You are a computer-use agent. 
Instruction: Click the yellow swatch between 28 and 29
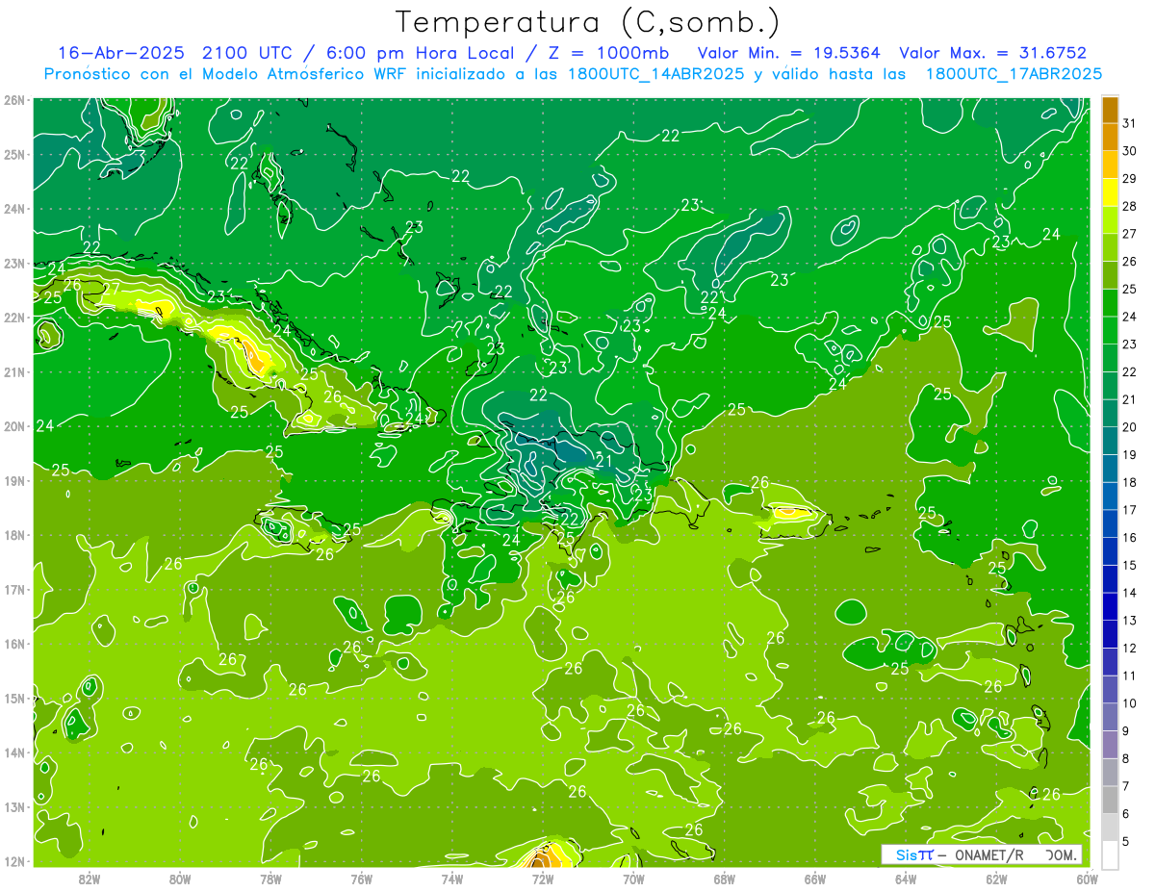click(1110, 192)
